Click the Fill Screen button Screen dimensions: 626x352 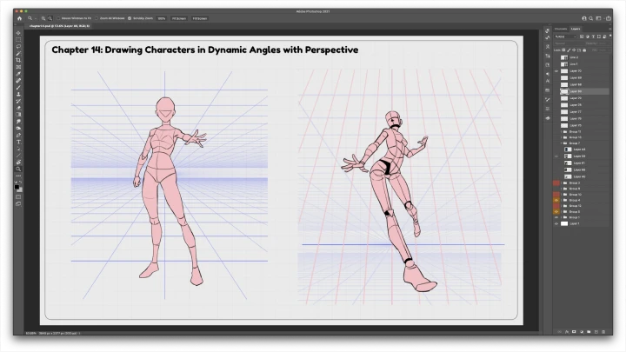pos(198,17)
